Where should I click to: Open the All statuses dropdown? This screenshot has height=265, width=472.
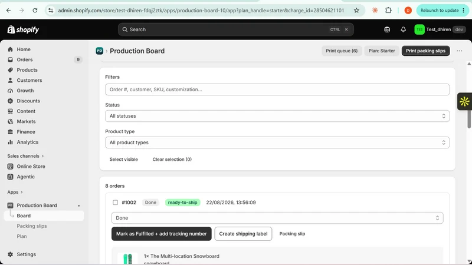pos(277,116)
